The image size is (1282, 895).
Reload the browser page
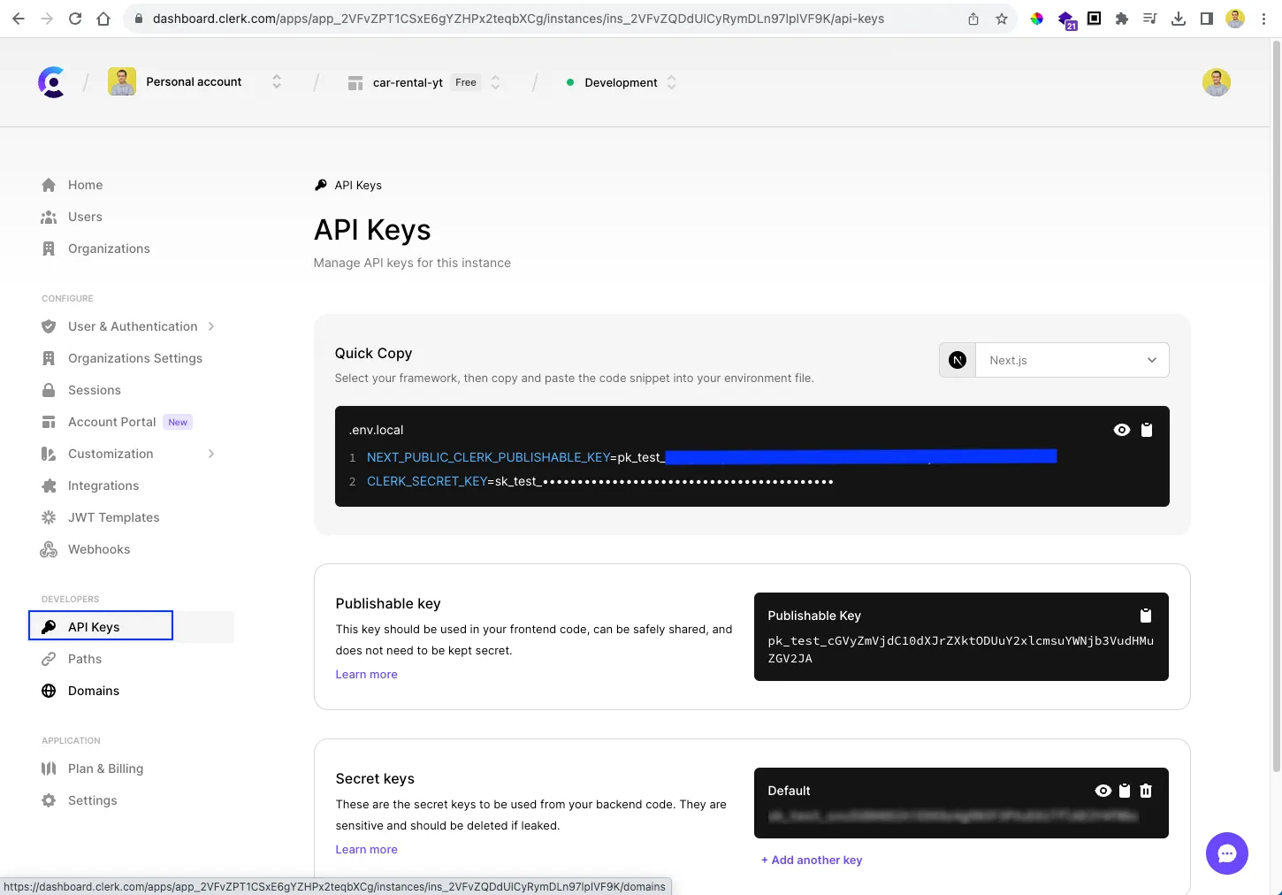(75, 19)
